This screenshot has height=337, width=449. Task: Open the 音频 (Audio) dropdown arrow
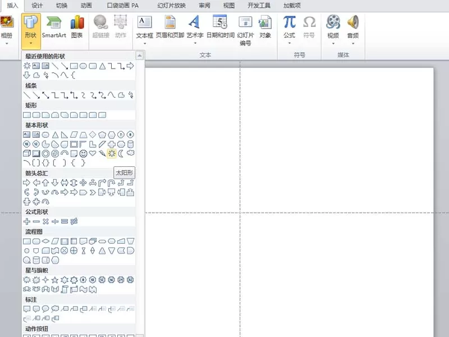click(353, 44)
